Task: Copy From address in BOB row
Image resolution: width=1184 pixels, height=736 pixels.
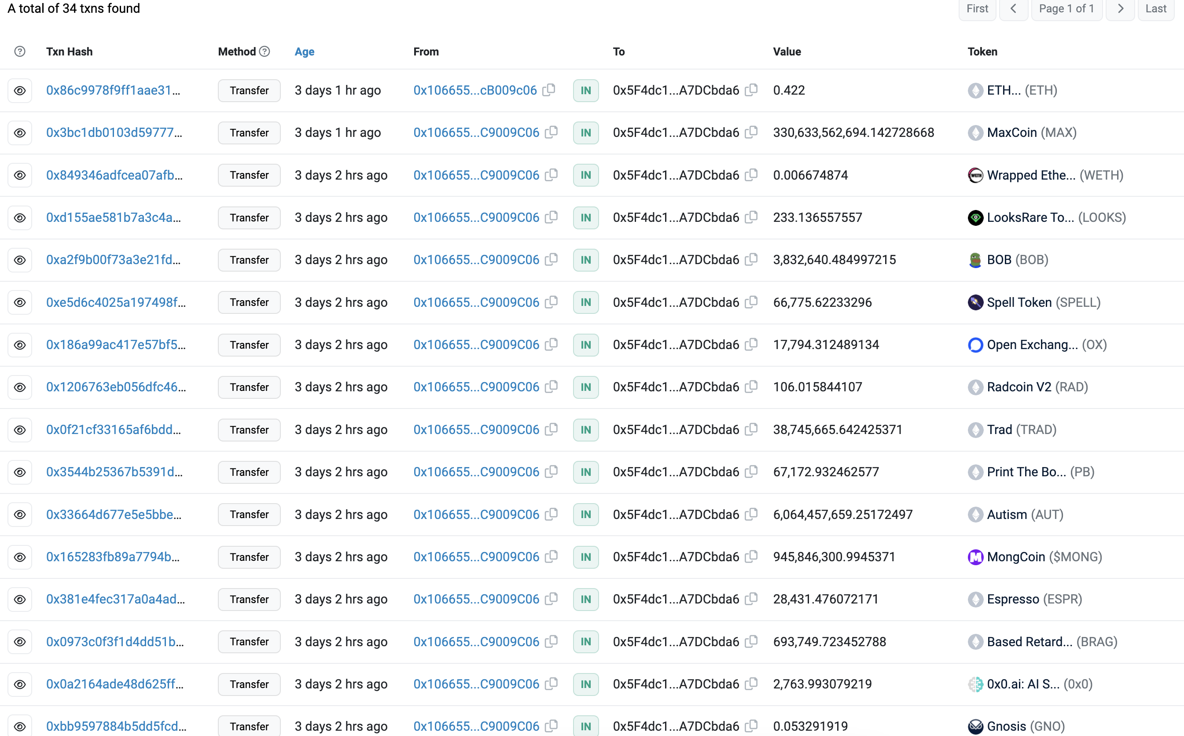Action: click(x=552, y=259)
